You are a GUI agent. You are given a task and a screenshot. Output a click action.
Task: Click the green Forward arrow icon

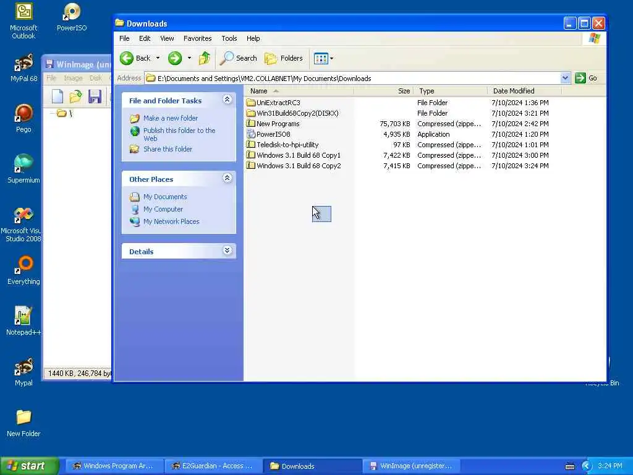(x=175, y=58)
